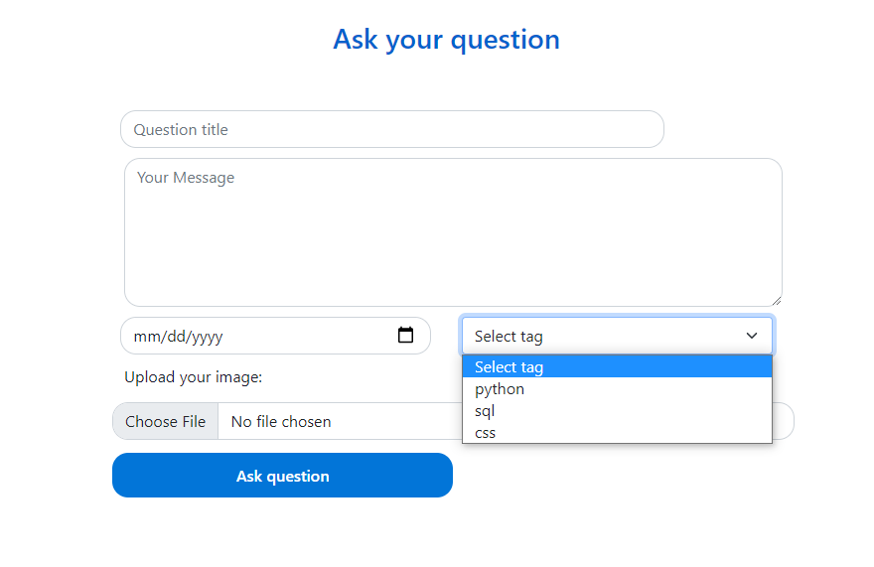Click the year (yyyy) date segment
The image size is (874, 567).
(207, 337)
